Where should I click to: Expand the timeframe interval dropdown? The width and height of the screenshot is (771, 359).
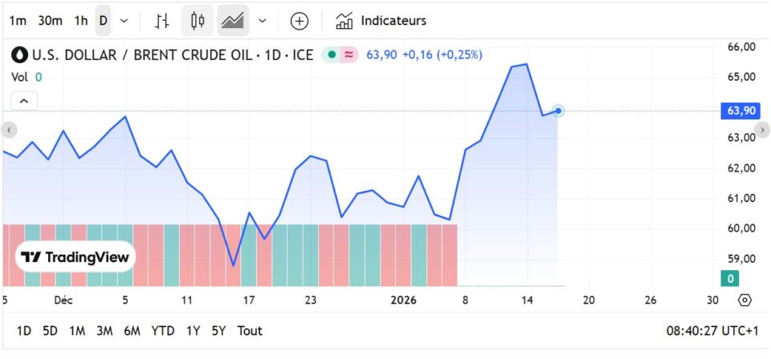(x=124, y=21)
